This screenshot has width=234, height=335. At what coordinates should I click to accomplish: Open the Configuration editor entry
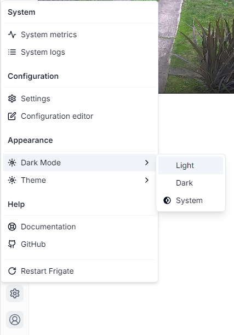click(x=79, y=116)
